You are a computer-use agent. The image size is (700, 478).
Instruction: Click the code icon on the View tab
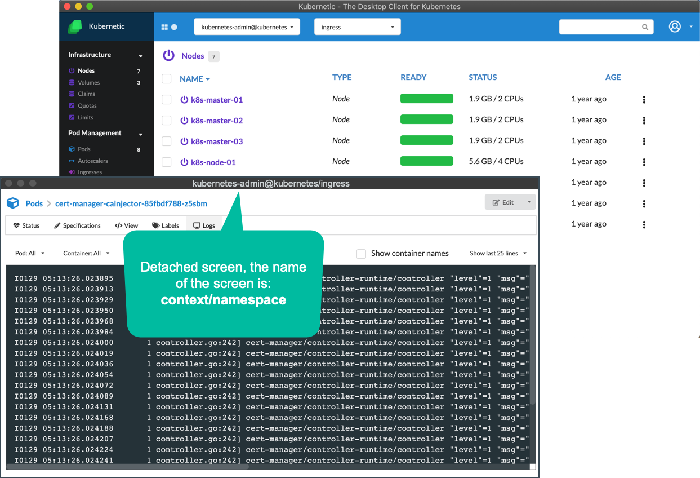(x=118, y=225)
